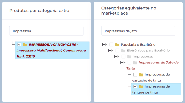185x103 pixels.
Task: Collapse the Eletrônicos para Escritório node
Action: (x=110, y=51)
